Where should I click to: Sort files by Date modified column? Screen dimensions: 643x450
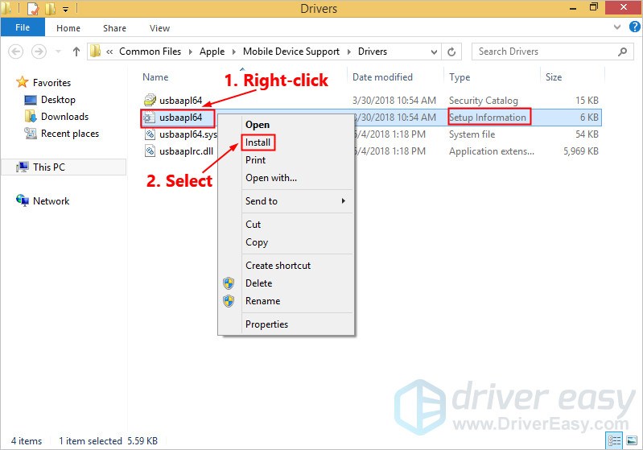[382, 77]
